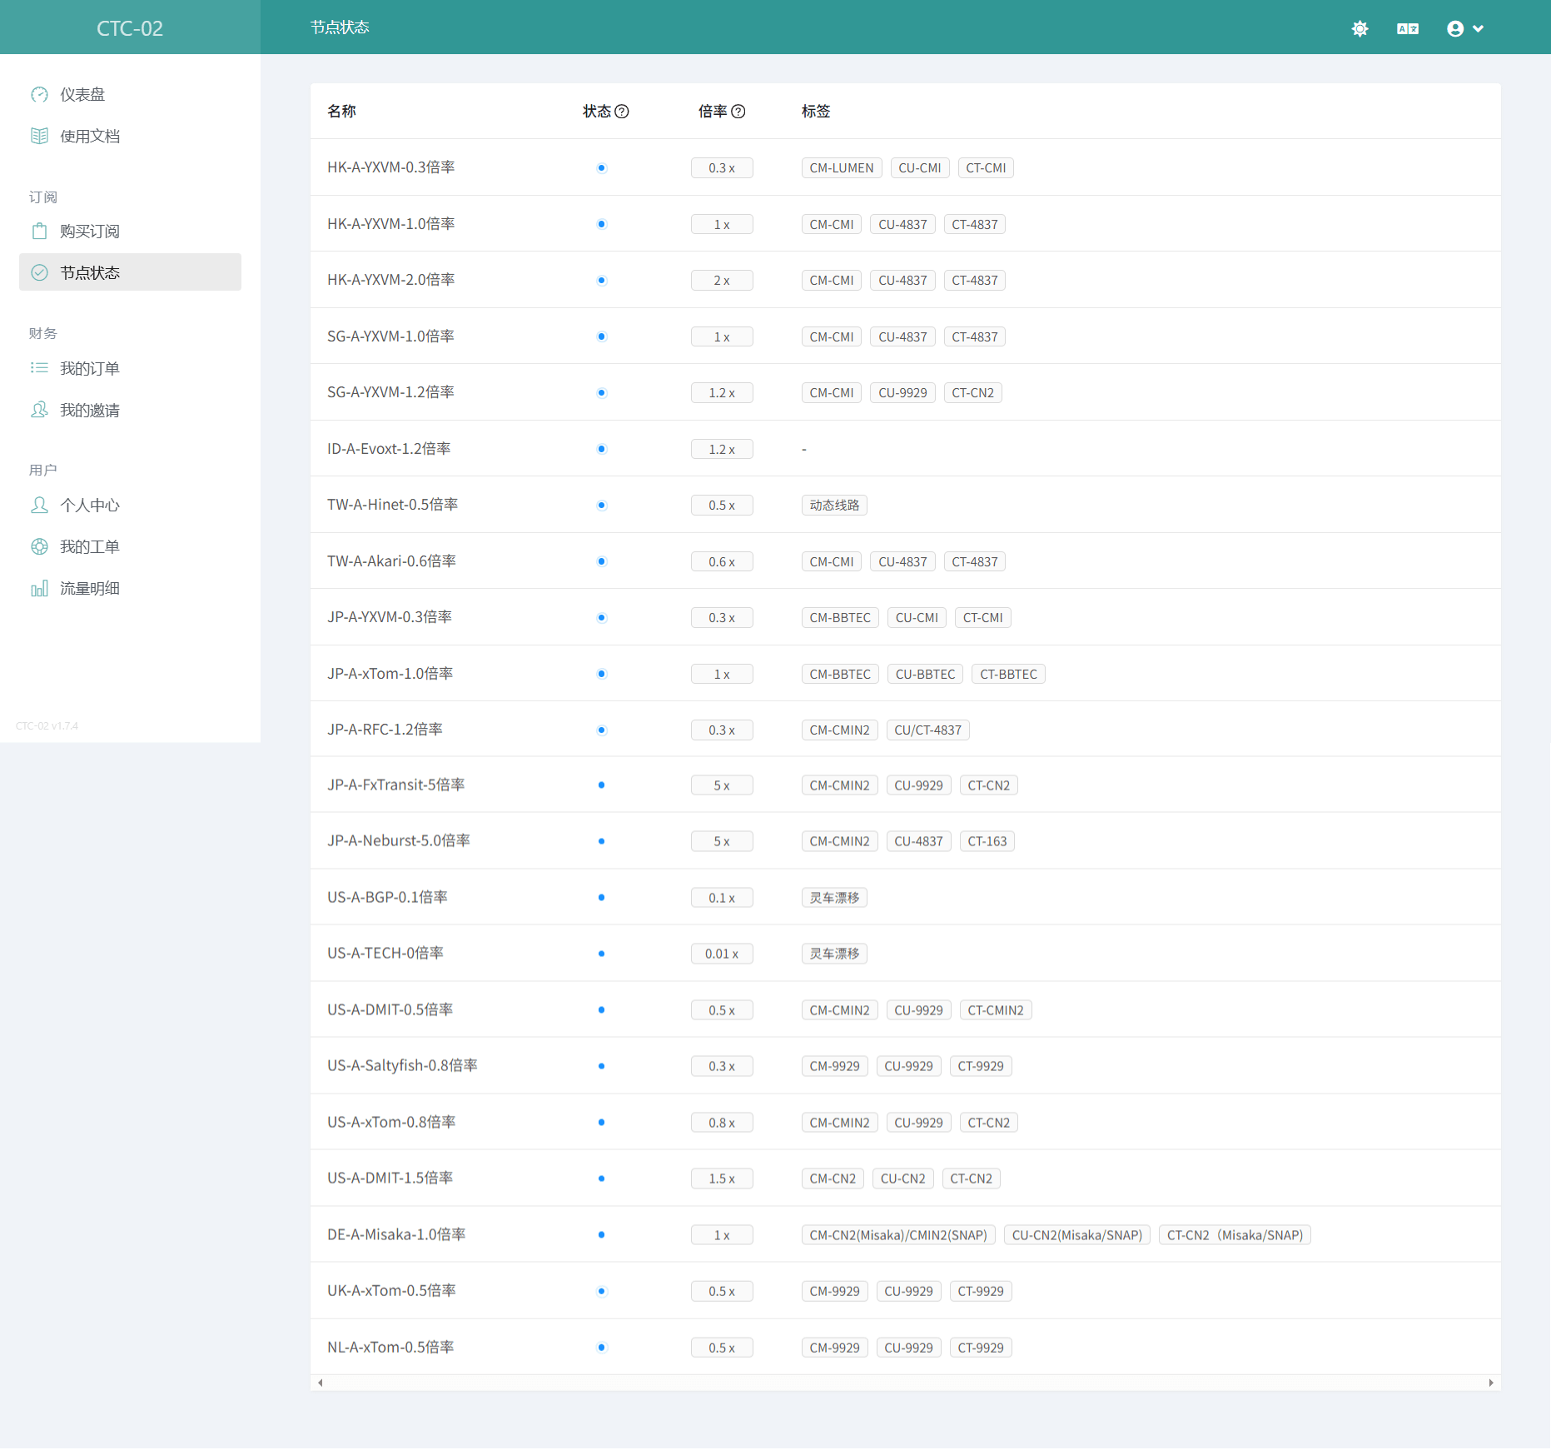Click CT-CMIN2 tag of US-A-DMIT-0.5
The height and width of the screenshot is (1450, 1551).
click(x=996, y=1010)
